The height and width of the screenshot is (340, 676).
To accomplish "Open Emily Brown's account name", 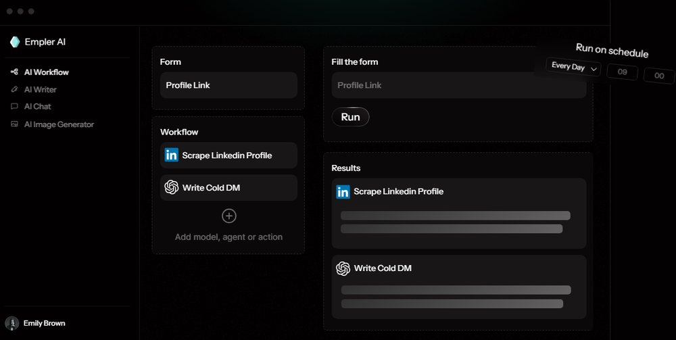I will click(45, 323).
